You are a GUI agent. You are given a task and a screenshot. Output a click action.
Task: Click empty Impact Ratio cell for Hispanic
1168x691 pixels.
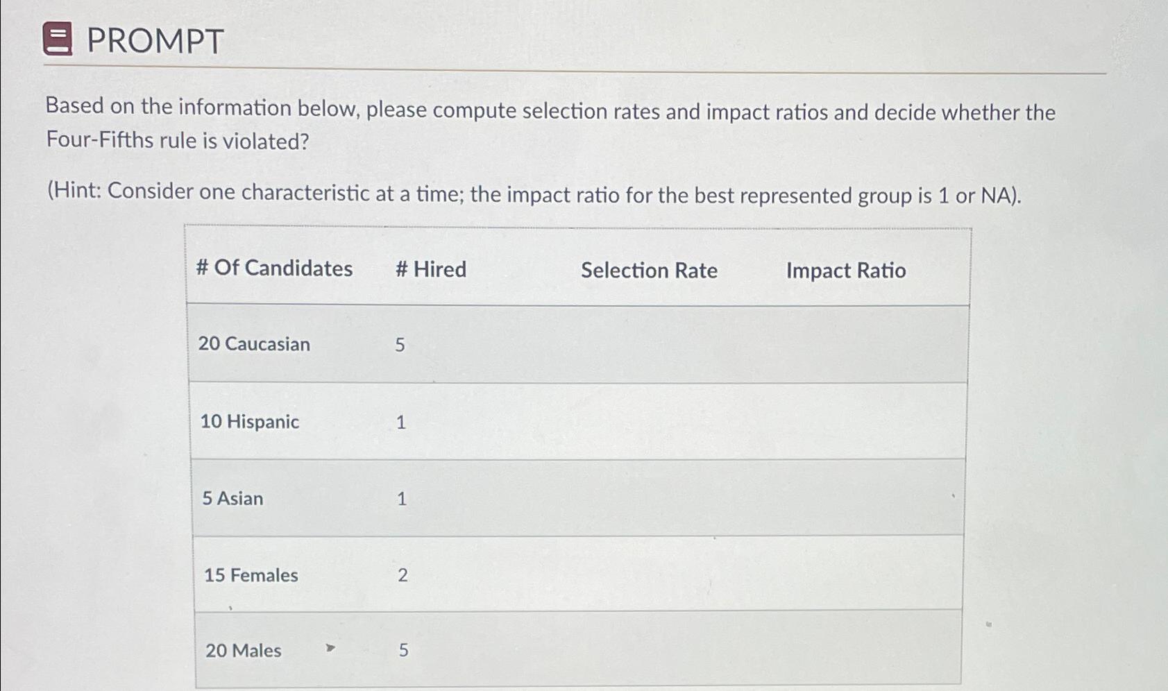[845, 422]
